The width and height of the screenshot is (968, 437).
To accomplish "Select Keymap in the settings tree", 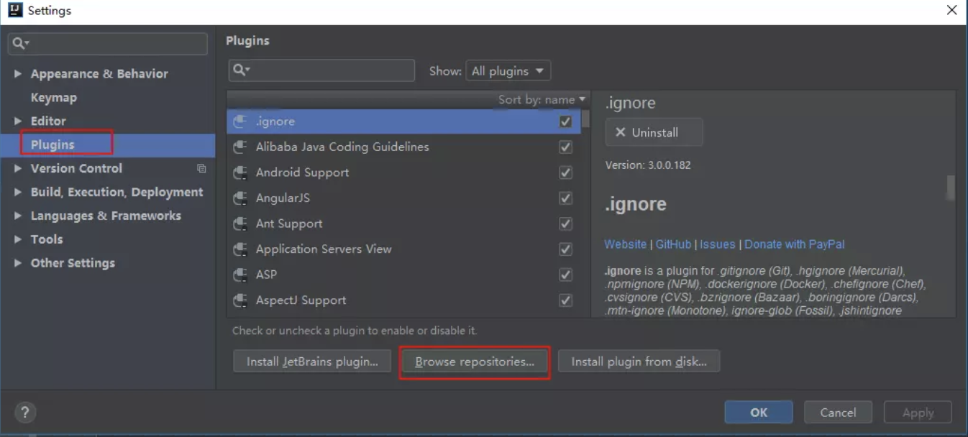I will click(x=53, y=98).
